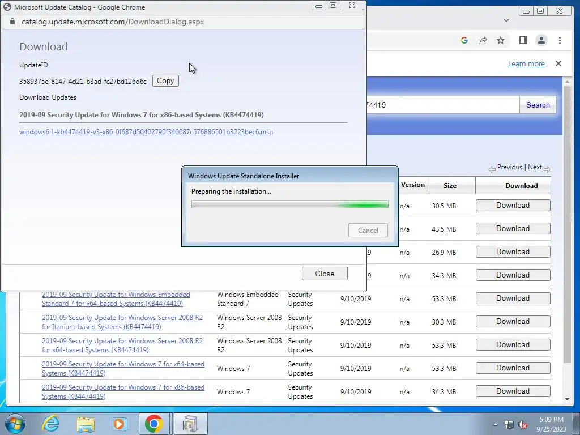
Task: Click the windows6.1-kb4474419-v3-x86 .msu download link
Action: pyautogui.click(x=146, y=132)
